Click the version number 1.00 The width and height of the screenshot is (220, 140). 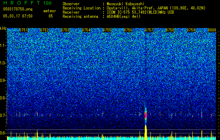(48, 3)
